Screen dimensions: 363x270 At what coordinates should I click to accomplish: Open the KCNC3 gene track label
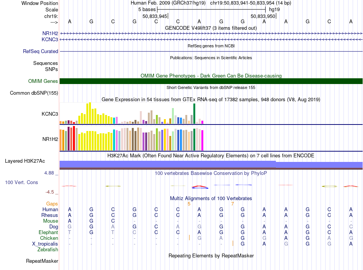pyautogui.click(x=50, y=39)
